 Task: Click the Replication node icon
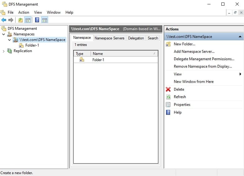(x=10, y=51)
